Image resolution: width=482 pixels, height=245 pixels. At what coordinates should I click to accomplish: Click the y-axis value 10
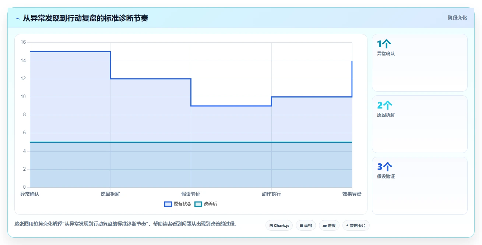23,97
